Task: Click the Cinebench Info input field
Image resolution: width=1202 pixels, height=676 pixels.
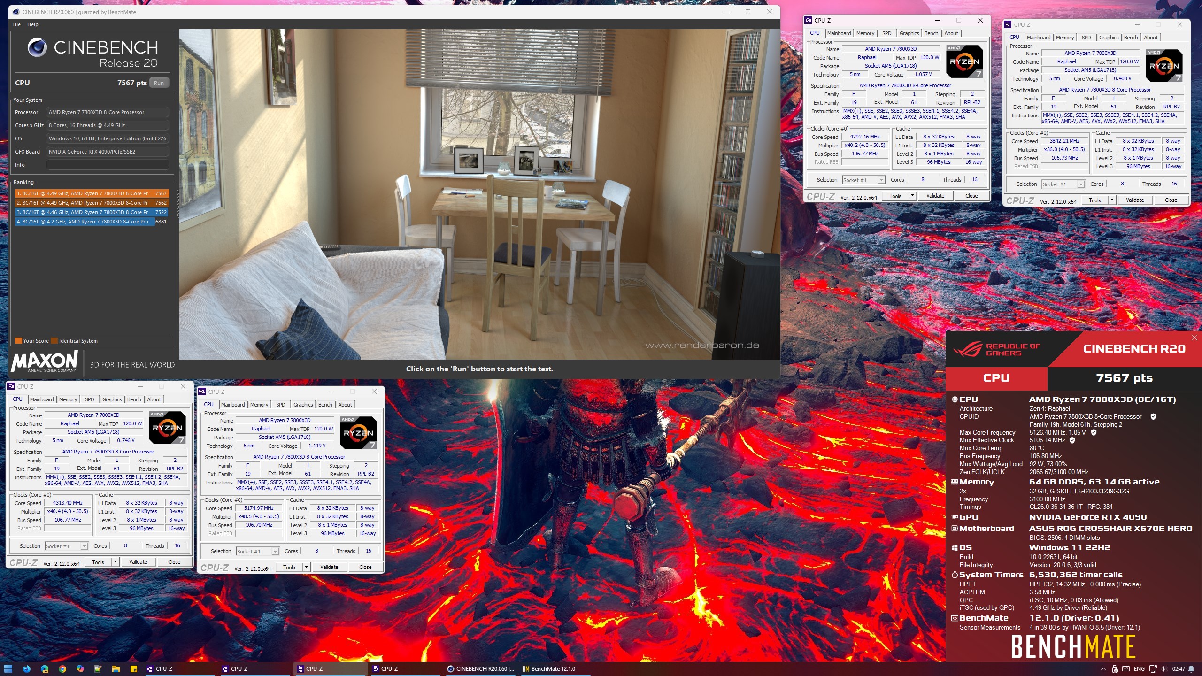Action: point(108,165)
